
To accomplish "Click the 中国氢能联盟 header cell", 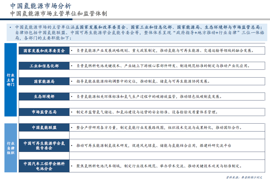I will pos(44,127).
